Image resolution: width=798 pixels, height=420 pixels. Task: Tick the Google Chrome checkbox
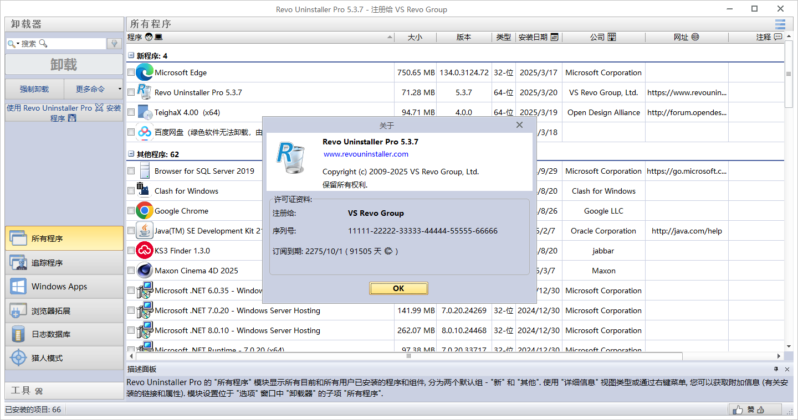tap(131, 211)
